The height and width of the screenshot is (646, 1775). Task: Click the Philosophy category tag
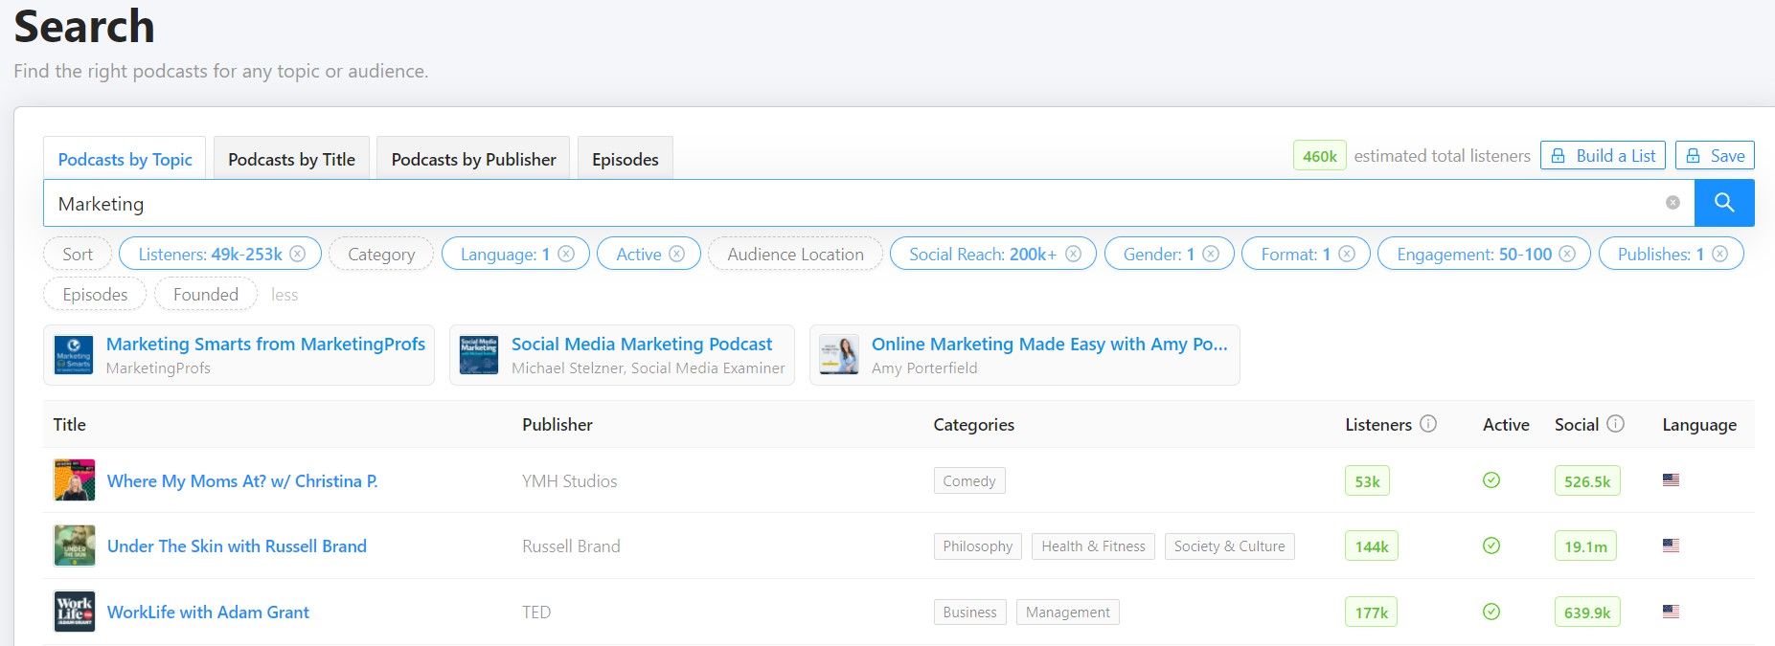coord(977,546)
